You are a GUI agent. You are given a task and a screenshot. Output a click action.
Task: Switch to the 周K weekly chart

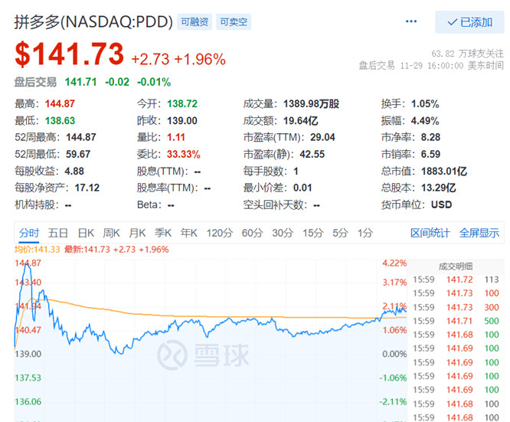111,233
